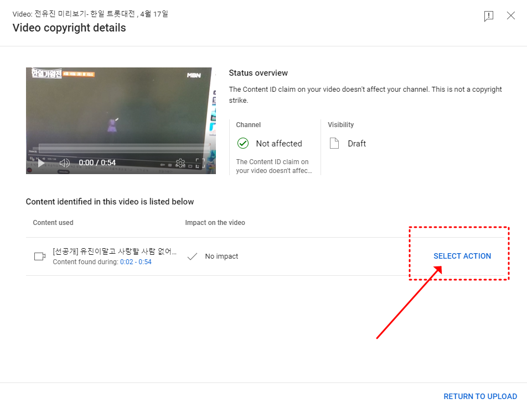Click the video progress bar

coord(121,148)
